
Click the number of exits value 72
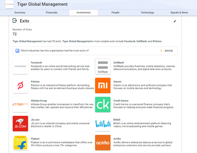(x=15, y=34)
